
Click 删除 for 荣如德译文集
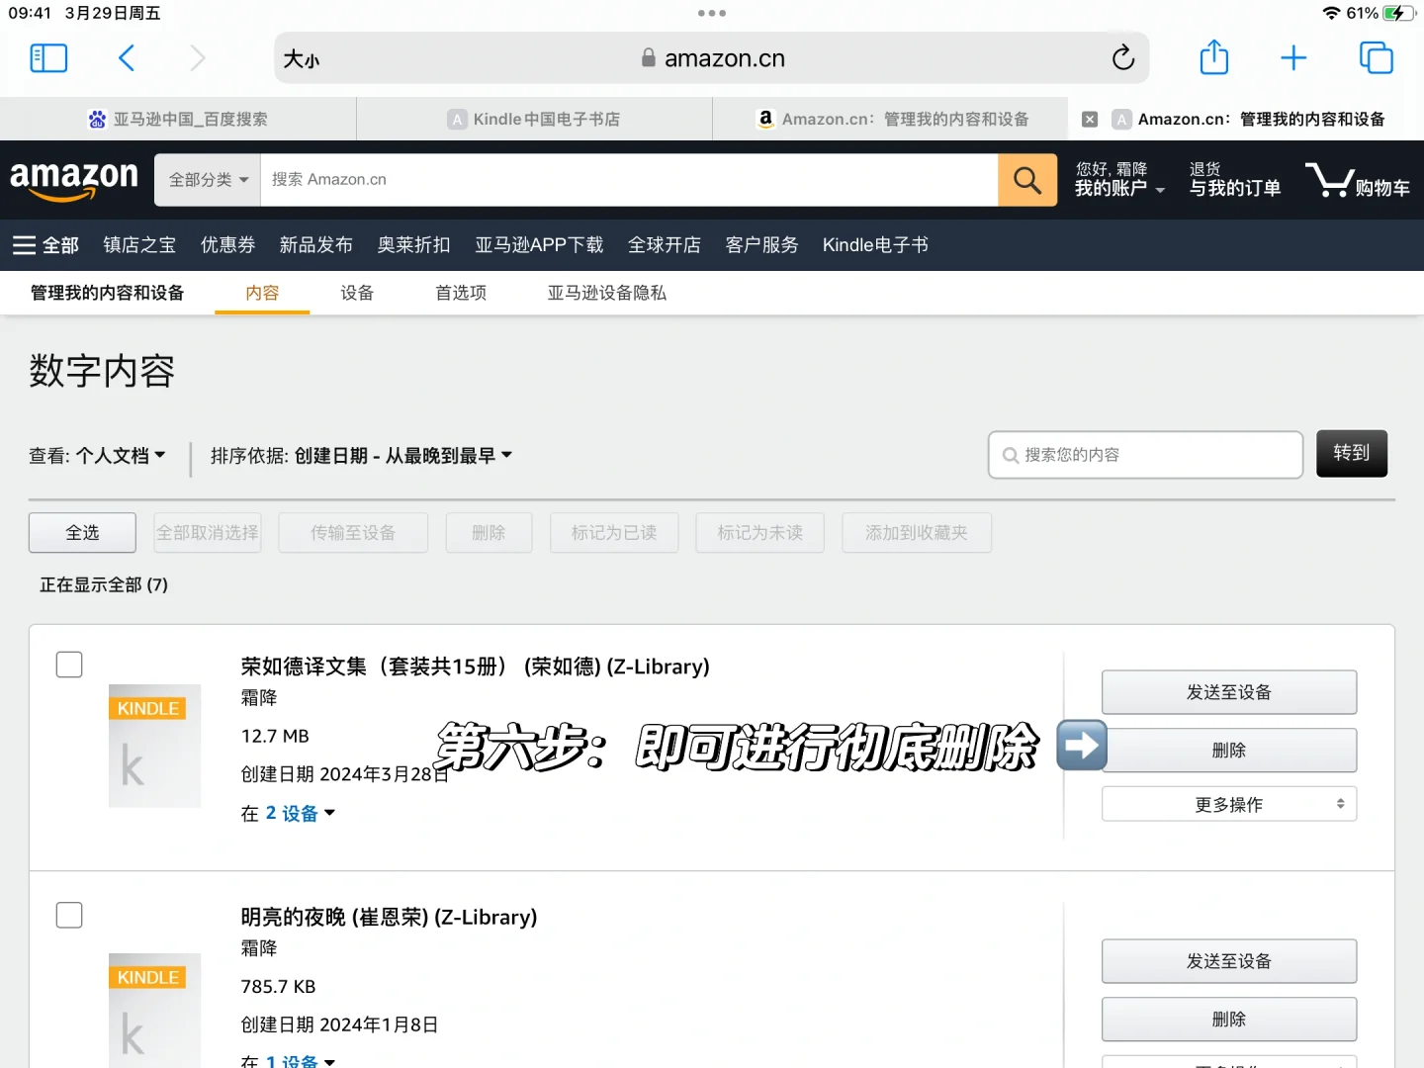point(1229,751)
